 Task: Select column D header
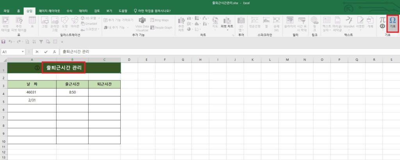tap(129, 60)
